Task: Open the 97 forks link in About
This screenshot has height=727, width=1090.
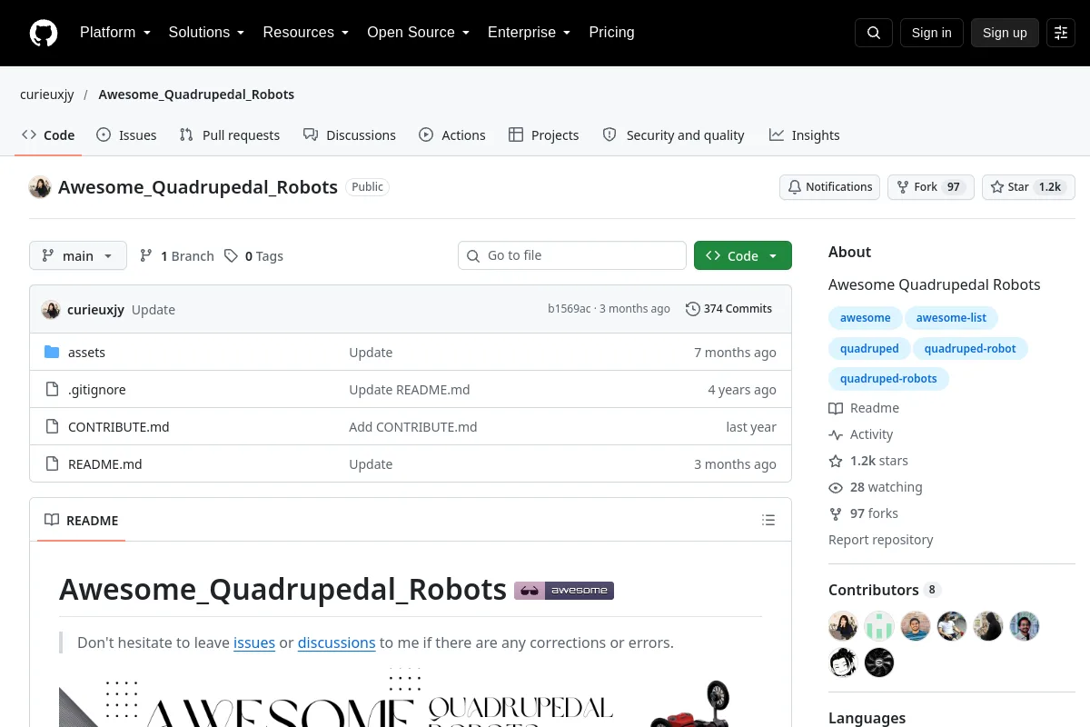Action: 863,514
